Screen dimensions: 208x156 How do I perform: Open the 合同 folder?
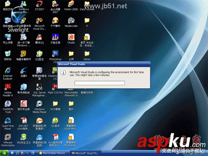click(x=71, y=54)
